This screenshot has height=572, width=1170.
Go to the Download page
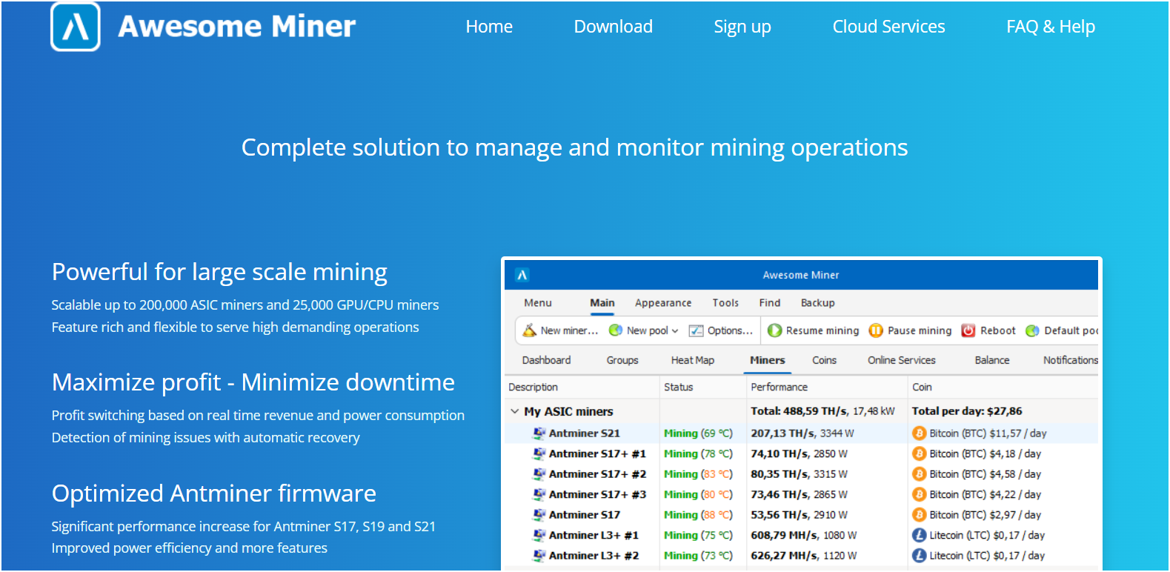pos(614,27)
